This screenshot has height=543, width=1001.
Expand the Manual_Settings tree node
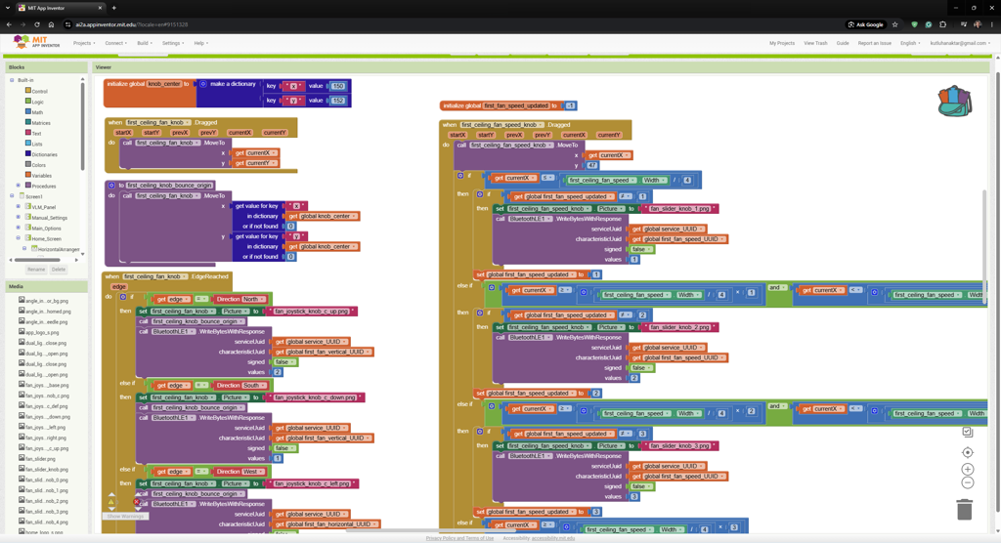pyautogui.click(x=18, y=217)
